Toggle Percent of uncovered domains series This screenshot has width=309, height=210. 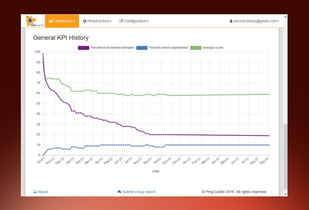(x=106, y=48)
